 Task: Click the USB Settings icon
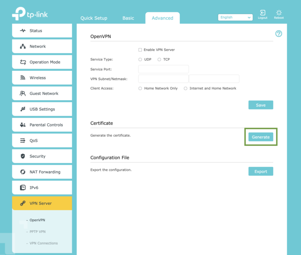22,109
